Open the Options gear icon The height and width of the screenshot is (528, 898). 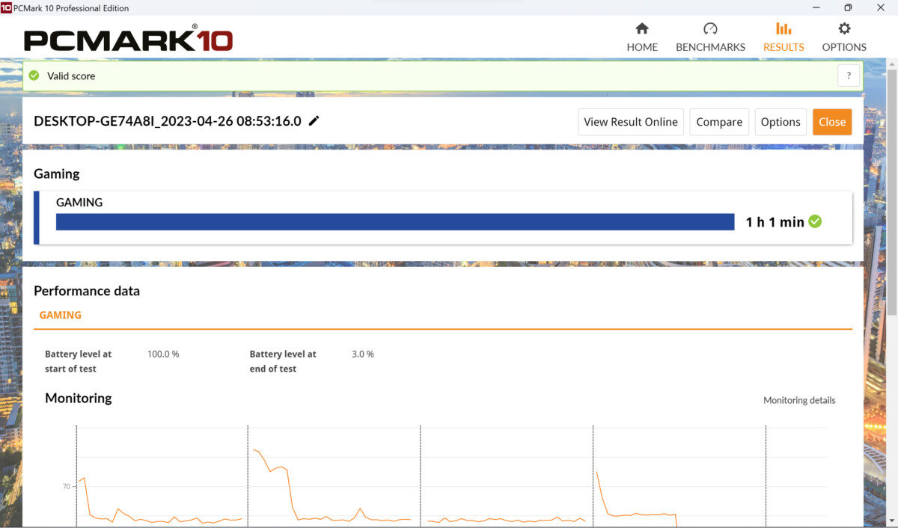pos(844,29)
